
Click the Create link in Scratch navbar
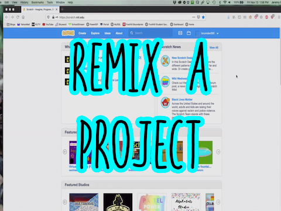tap(82, 33)
